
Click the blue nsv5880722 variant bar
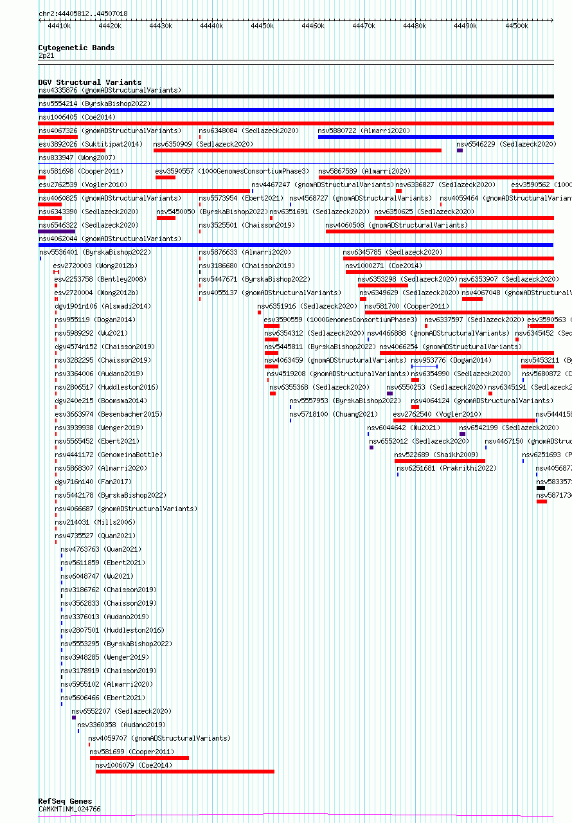(x=436, y=137)
